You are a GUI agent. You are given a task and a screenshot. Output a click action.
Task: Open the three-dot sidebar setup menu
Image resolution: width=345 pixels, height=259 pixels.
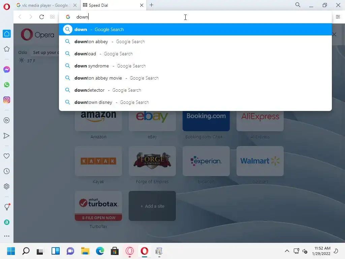(7, 236)
